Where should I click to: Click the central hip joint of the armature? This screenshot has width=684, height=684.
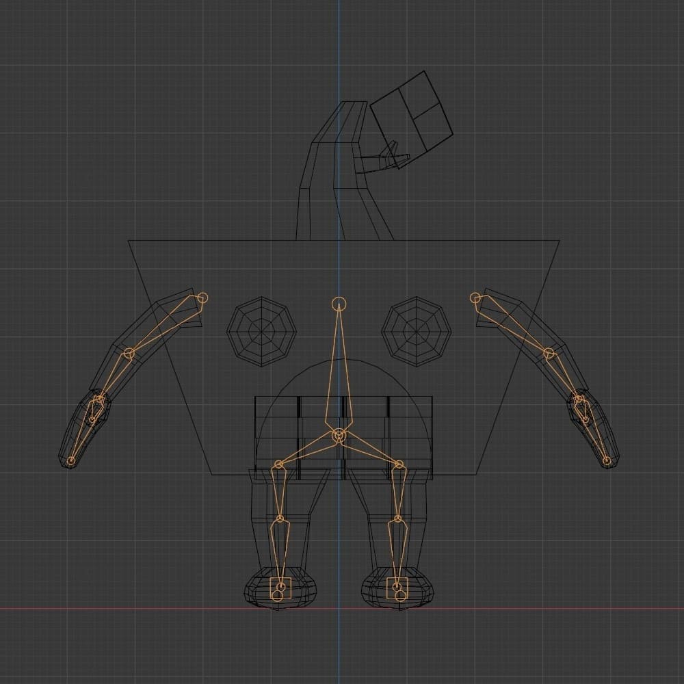(339, 435)
